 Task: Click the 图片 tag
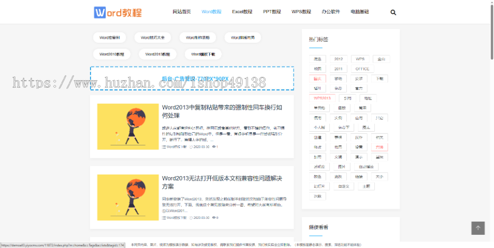click(x=341, y=166)
